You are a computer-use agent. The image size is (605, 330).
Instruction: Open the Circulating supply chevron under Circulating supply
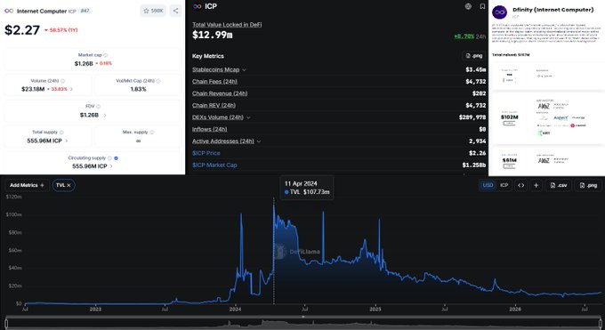pos(111,166)
